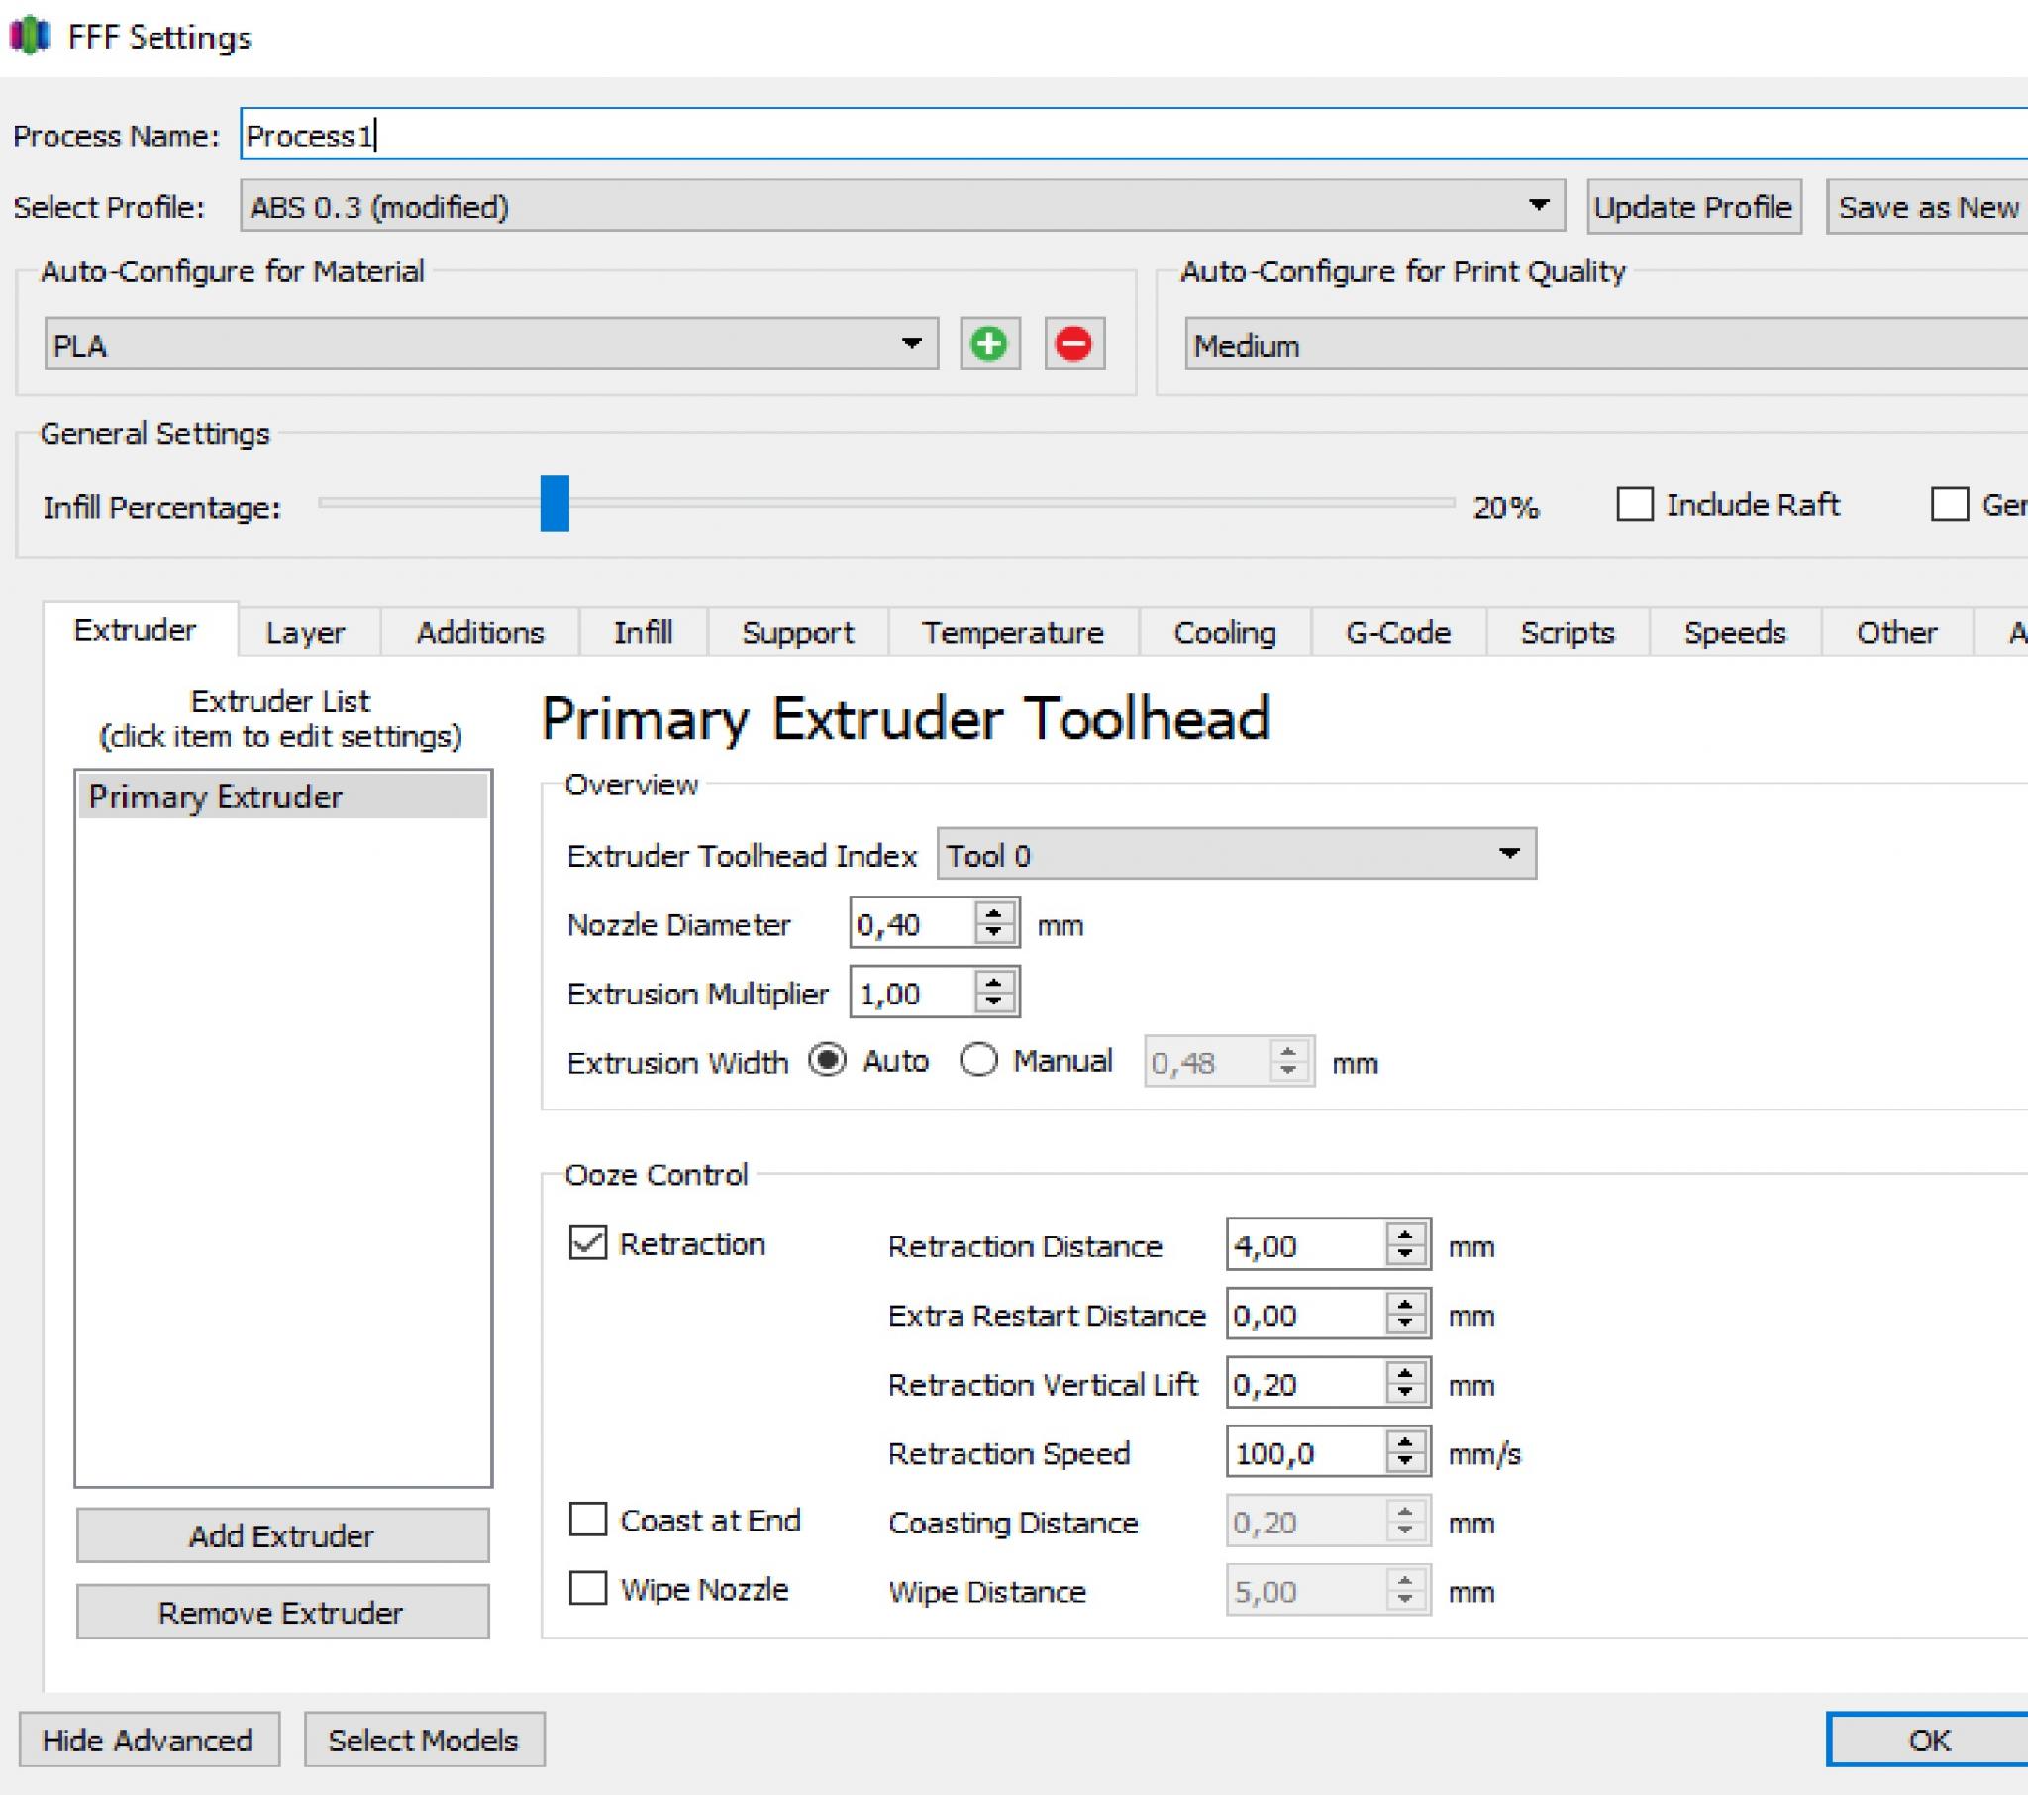Click the green add material icon
Viewport: 2028px width, 1795px height.
coord(988,345)
